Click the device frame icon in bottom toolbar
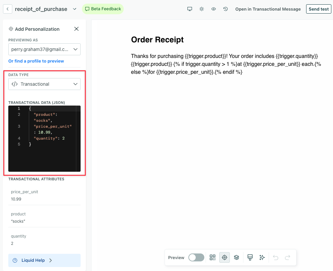This screenshot has height=271, width=333. point(250,257)
